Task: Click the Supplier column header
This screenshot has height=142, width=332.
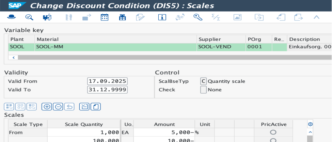Action: [210, 39]
